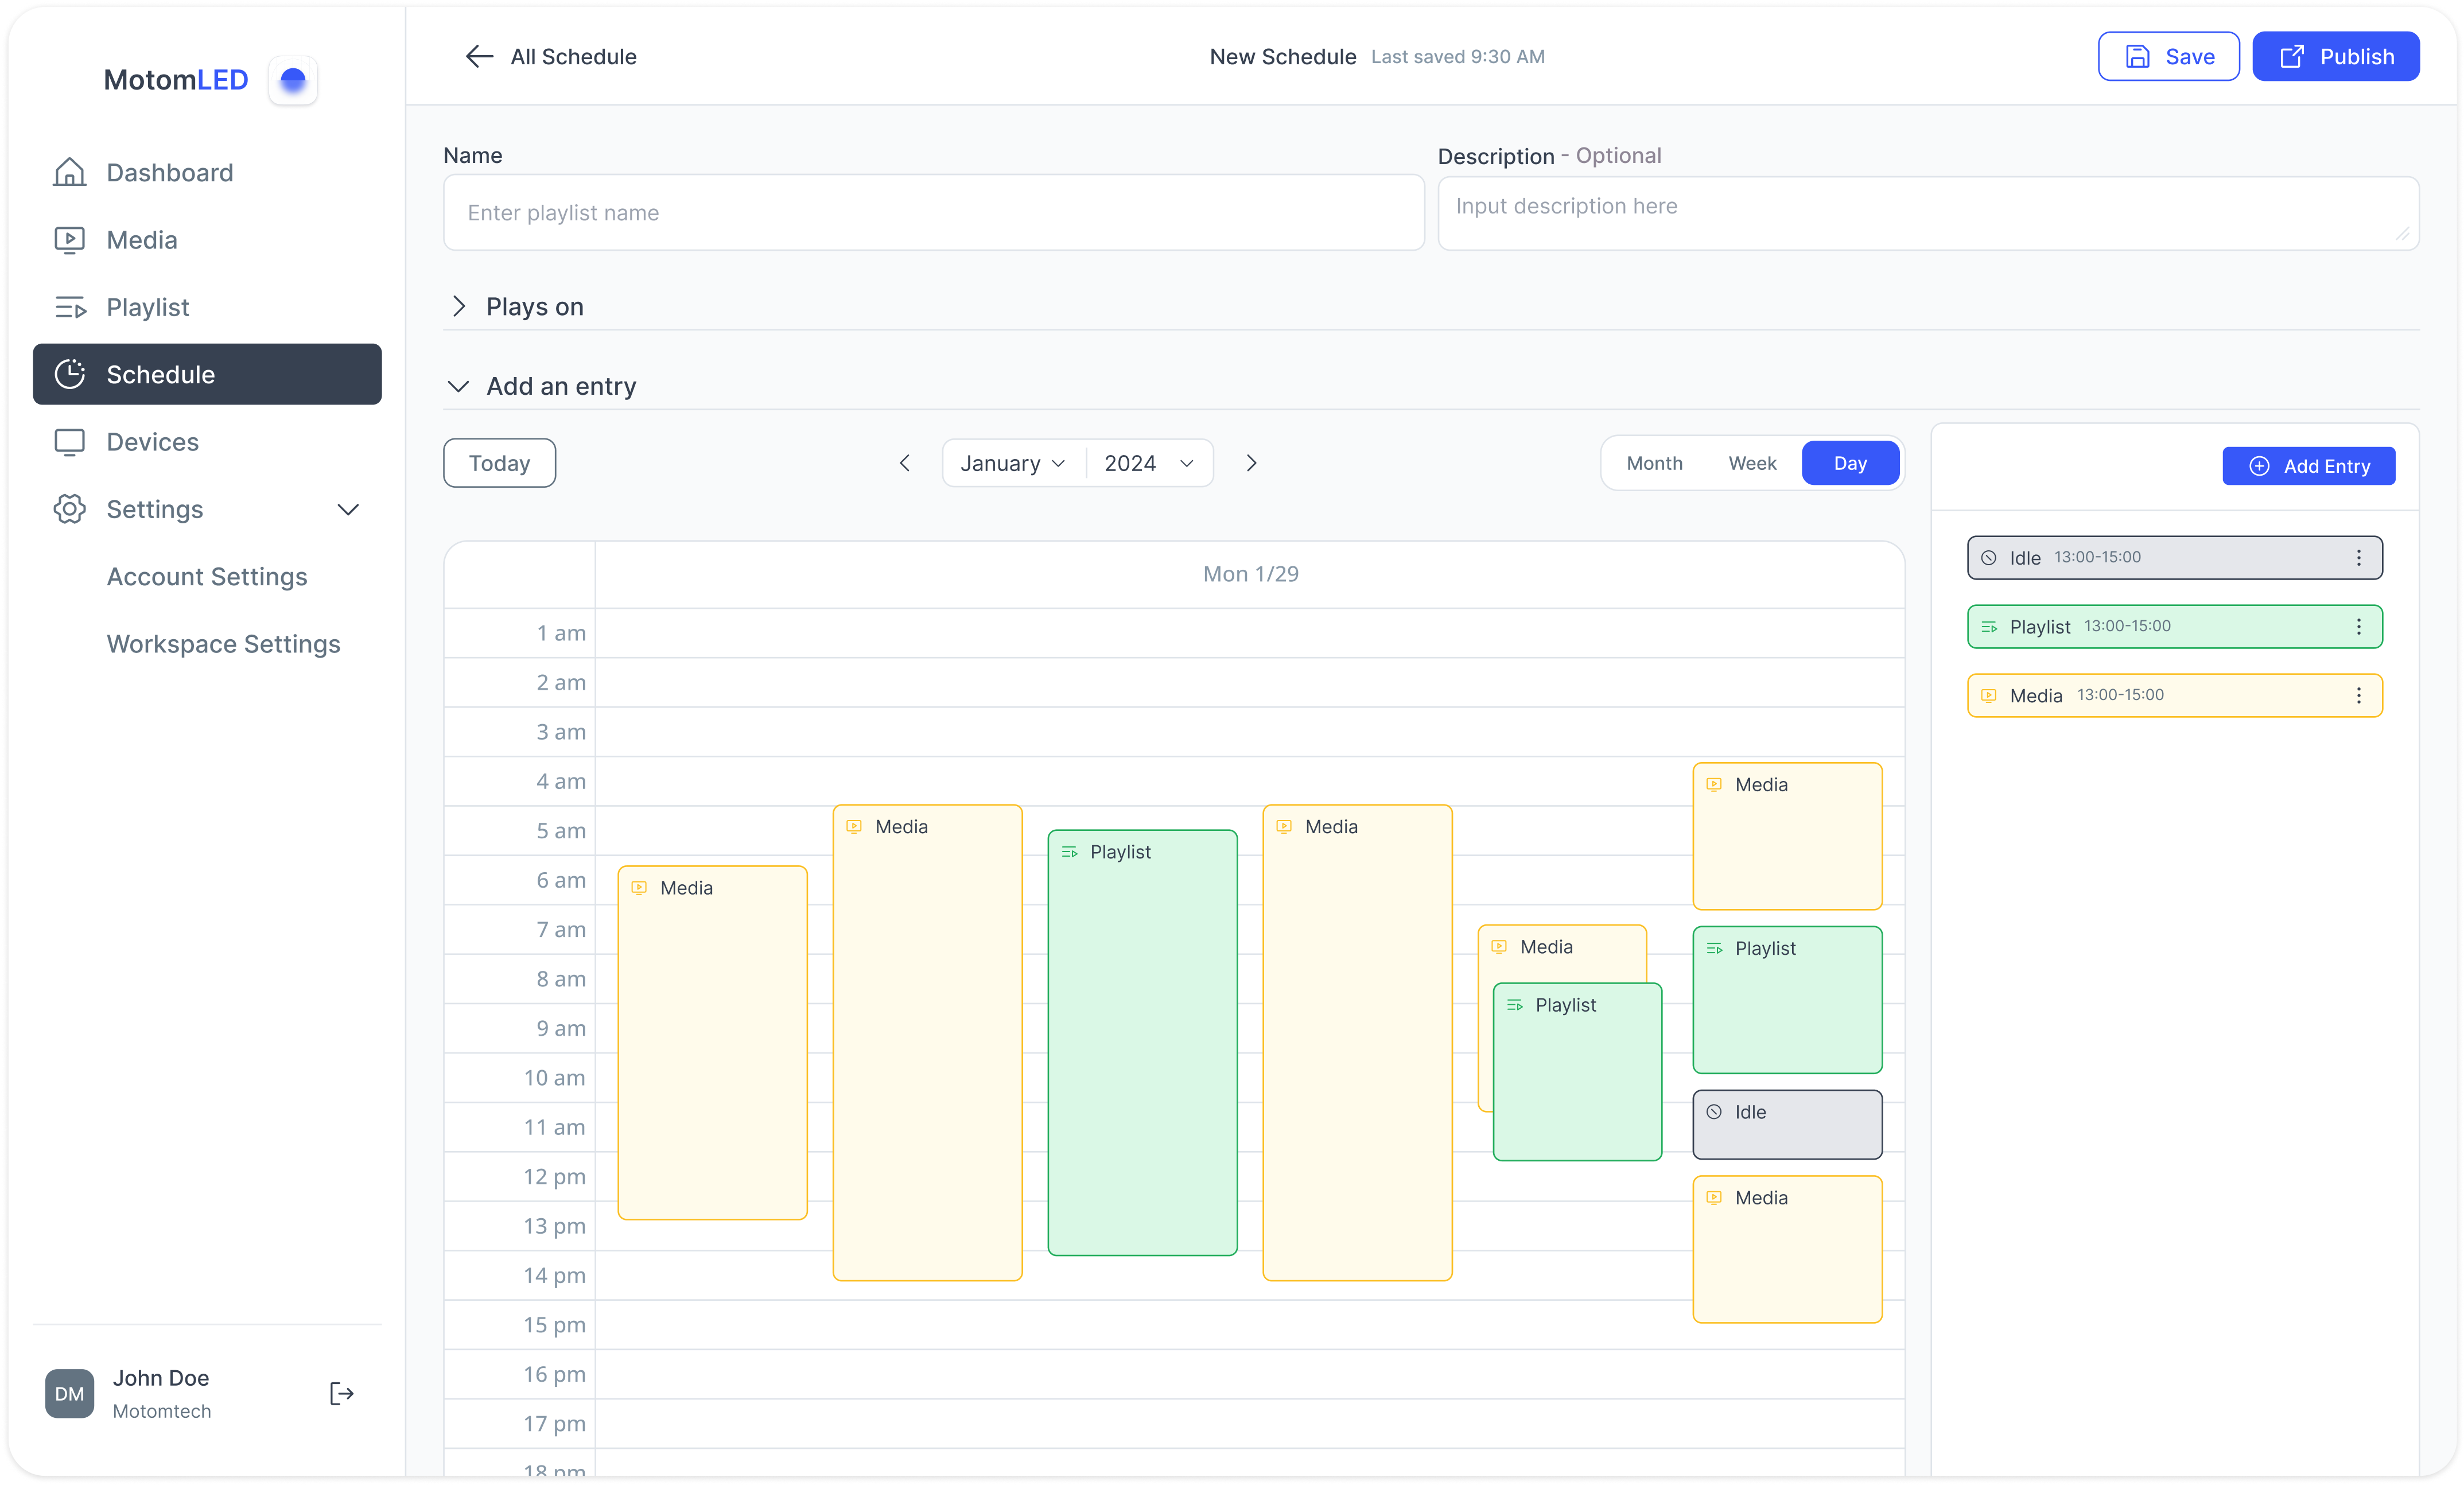
Task: Click the tall Playlist block starting at 5 am
Action: [1143, 1042]
